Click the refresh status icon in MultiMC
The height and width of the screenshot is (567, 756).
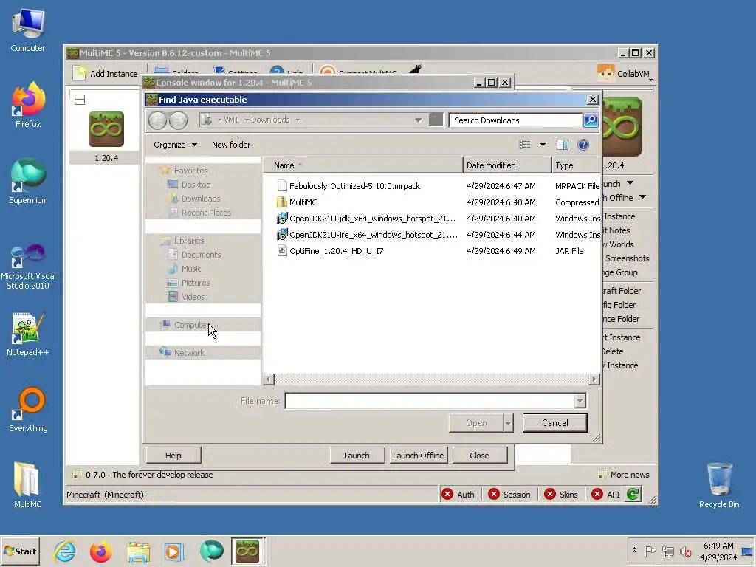(633, 494)
